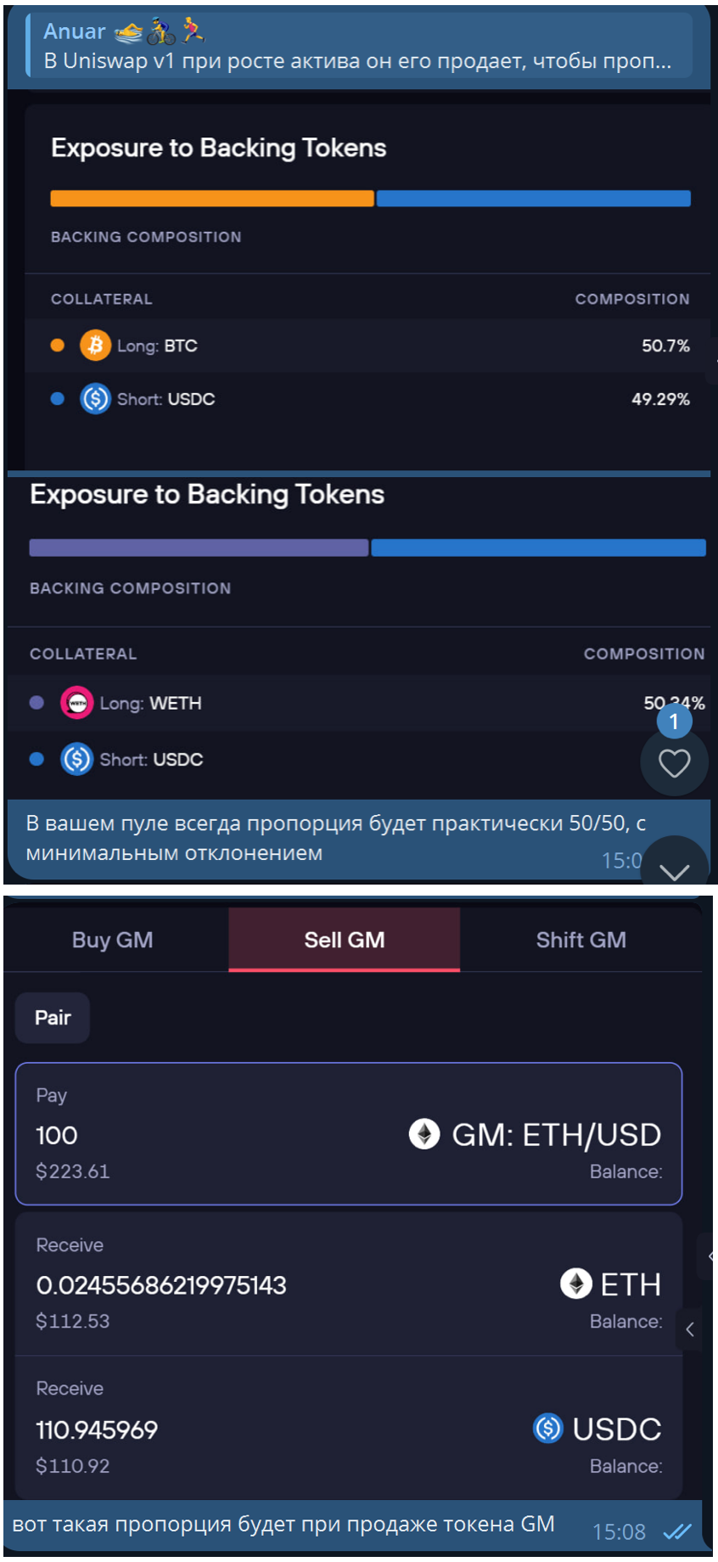Click the Ethereum icon beside GM: ETH/USD

tap(424, 1133)
